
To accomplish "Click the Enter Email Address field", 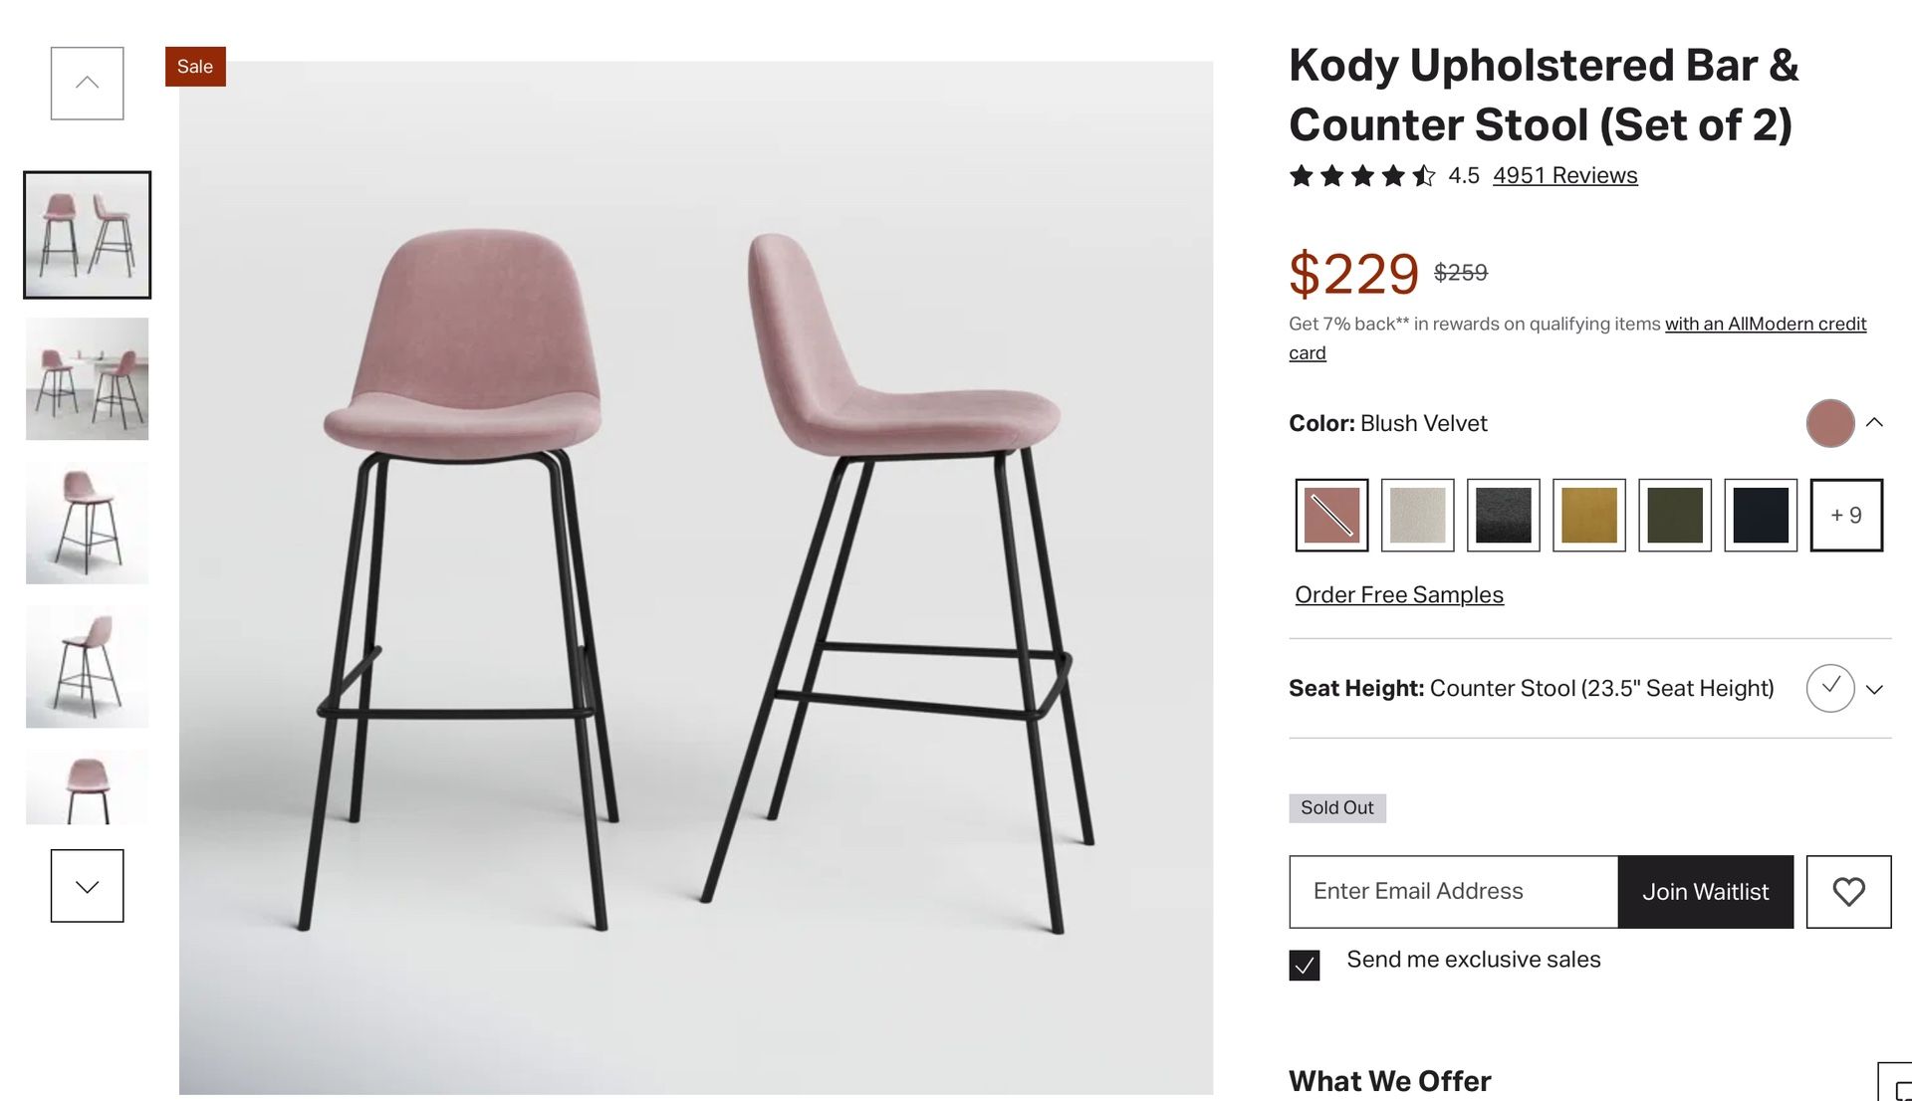I will click(x=1453, y=891).
